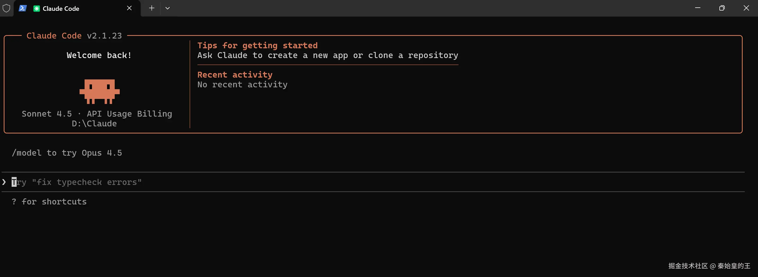
Task: Click the green Claude Code tab icon
Action: pyautogui.click(x=36, y=8)
